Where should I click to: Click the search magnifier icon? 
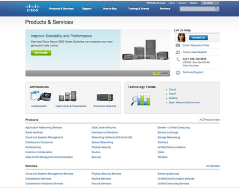[216, 9]
